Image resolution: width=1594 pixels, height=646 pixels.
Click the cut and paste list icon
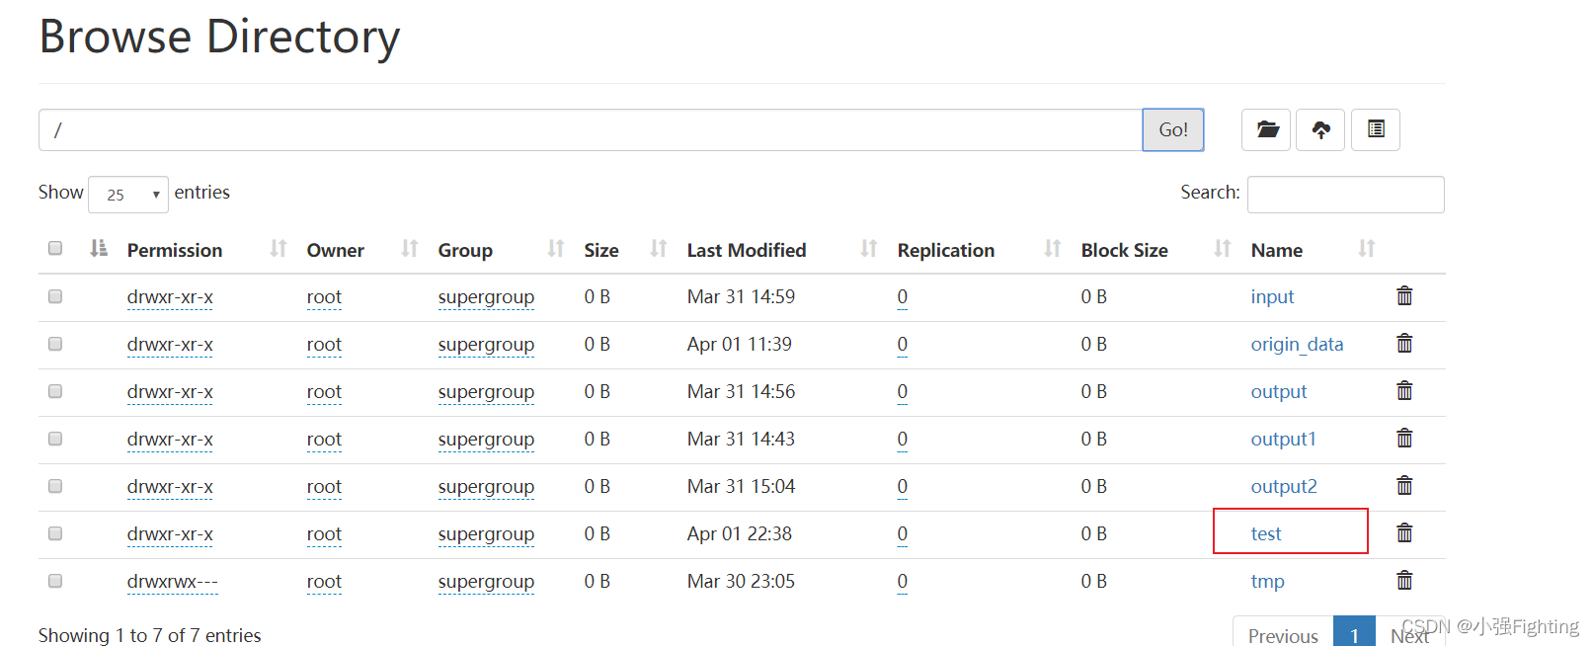(1376, 129)
